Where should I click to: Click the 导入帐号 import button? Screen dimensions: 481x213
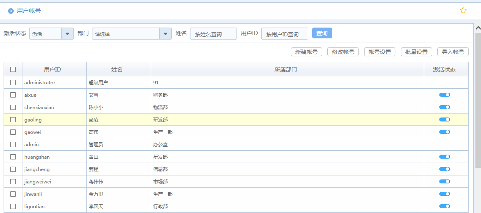coord(453,52)
